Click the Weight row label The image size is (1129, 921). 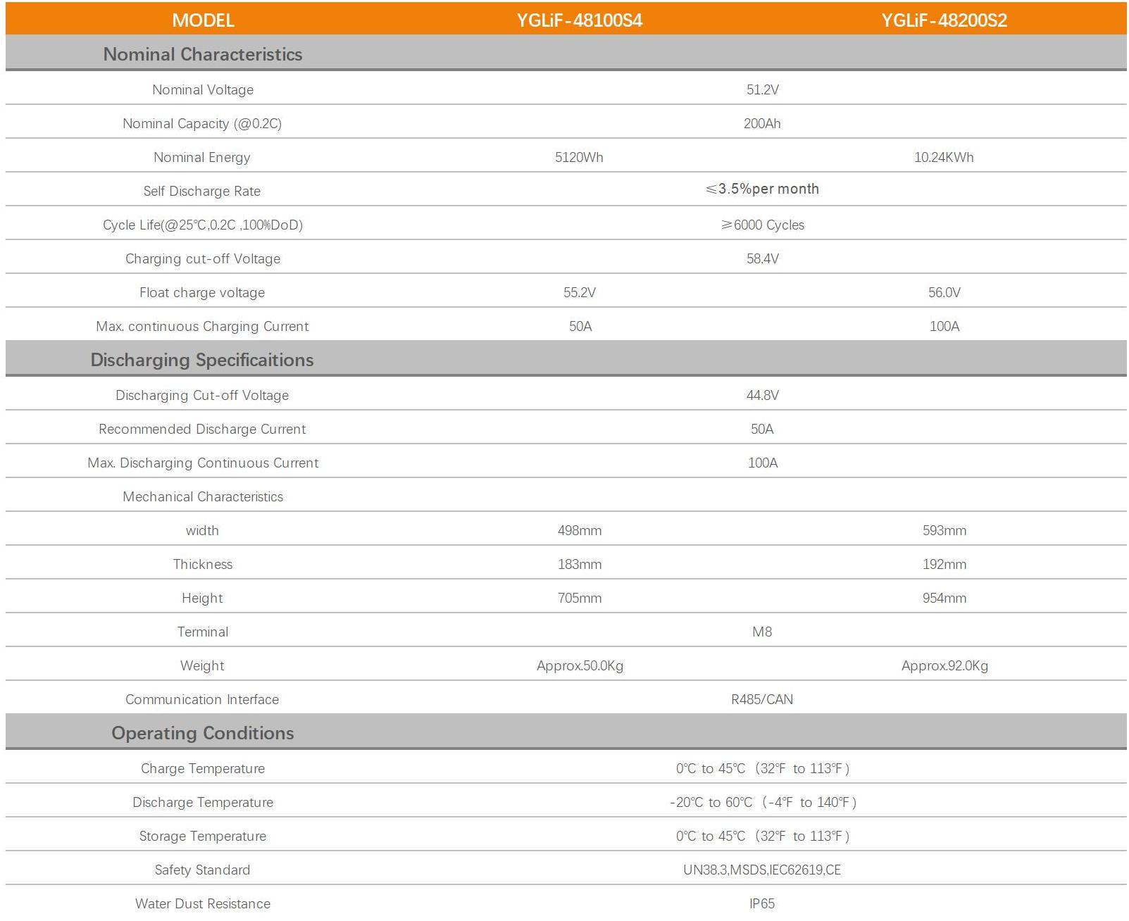(x=202, y=665)
